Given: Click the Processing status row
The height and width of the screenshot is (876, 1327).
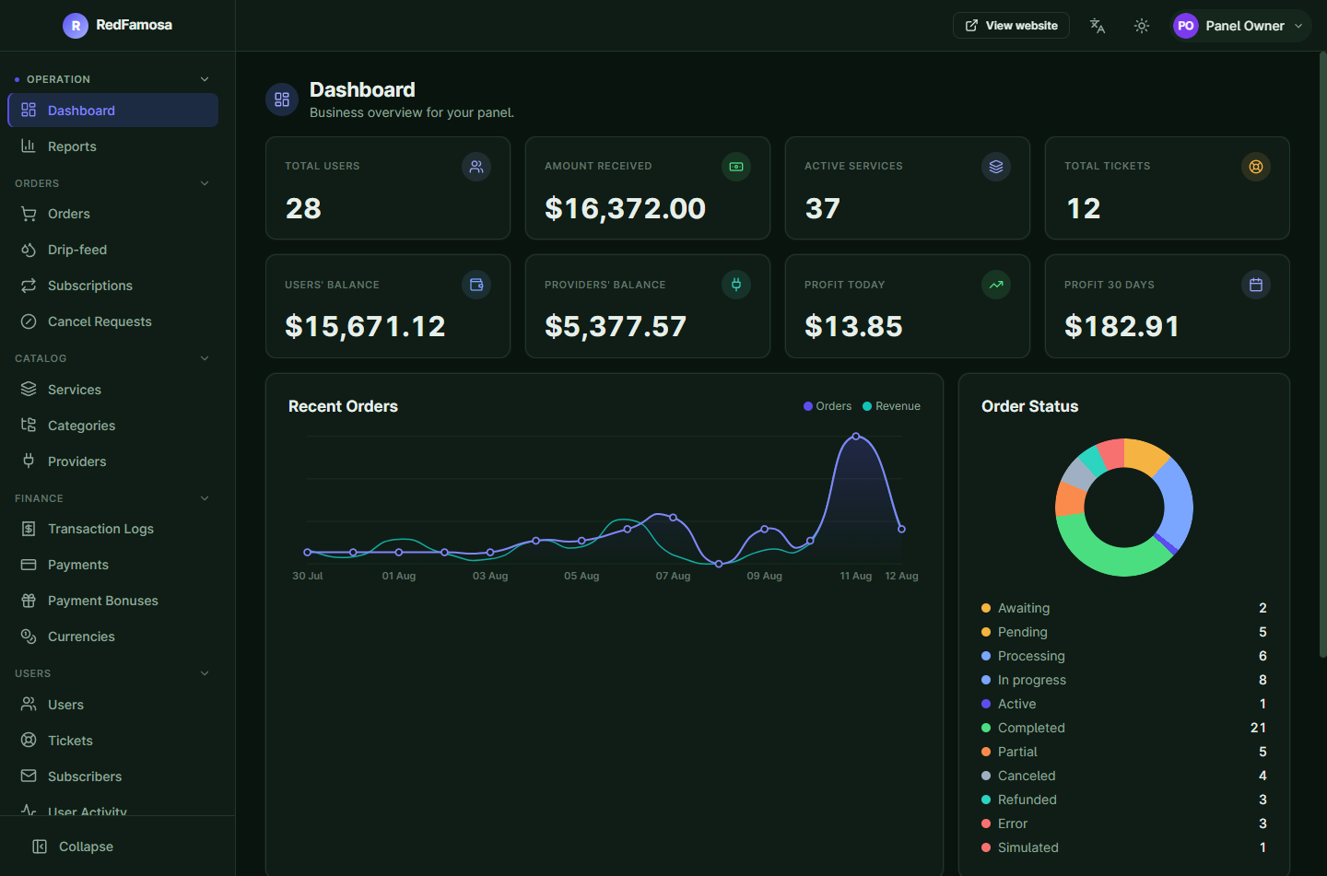Looking at the screenshot, I should click(1124, 656).
